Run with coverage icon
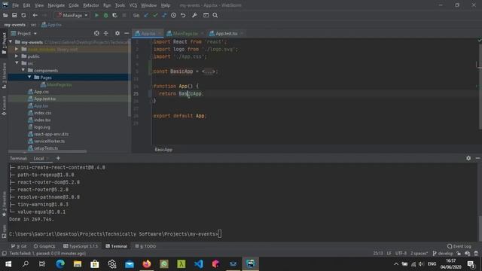This screenshot has width=482, height=271. click(114, 15)
